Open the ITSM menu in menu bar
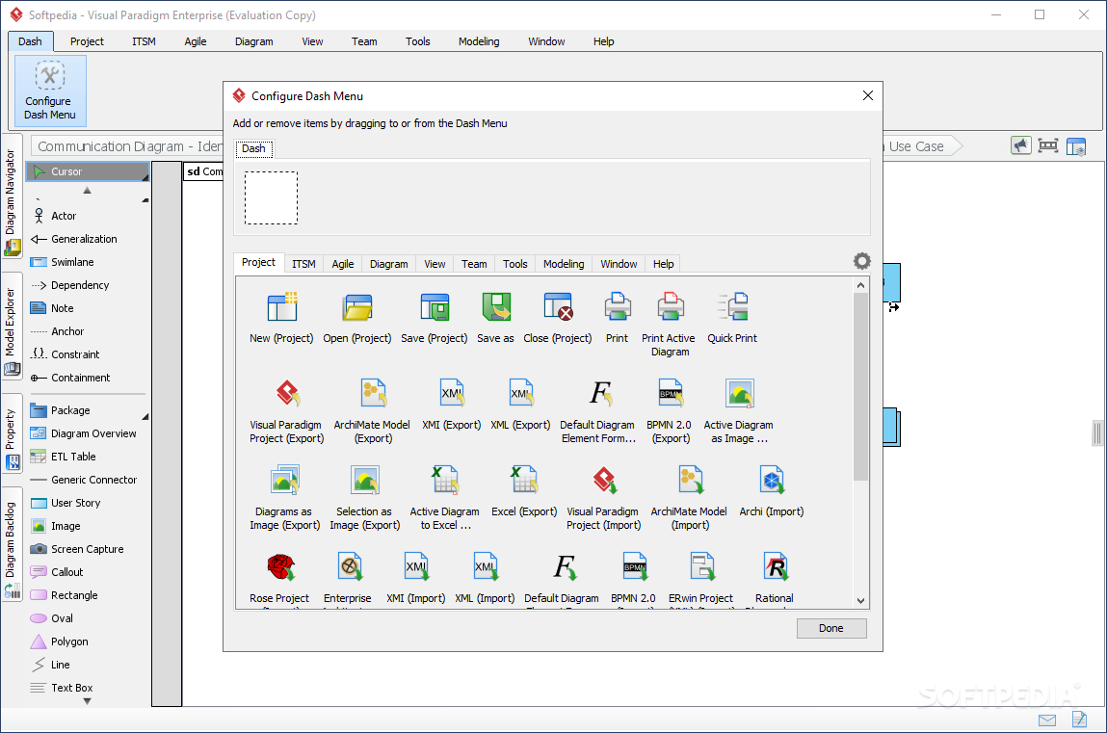 pos(144,41)
